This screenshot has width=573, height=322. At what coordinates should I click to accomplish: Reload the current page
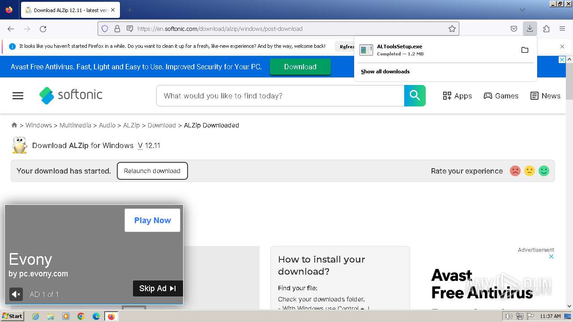pyautogui.click(x=43, y=29)
